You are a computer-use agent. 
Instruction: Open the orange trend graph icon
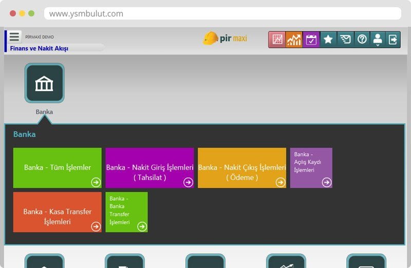[x=294, y=40]
